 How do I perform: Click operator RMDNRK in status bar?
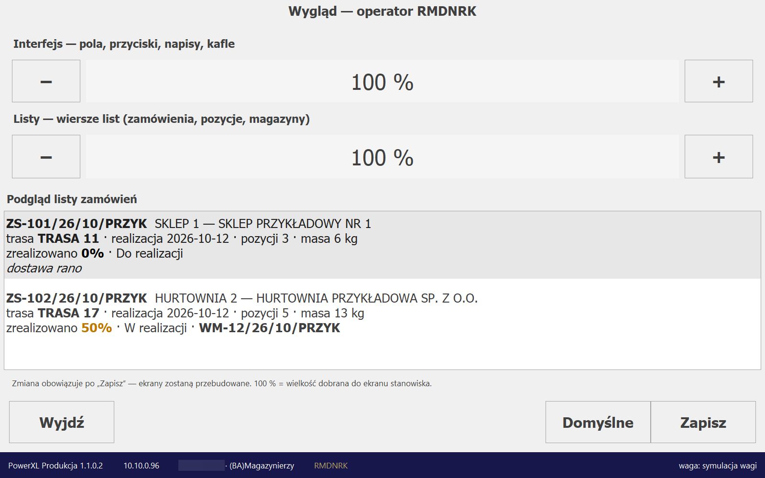click(331, 466)
